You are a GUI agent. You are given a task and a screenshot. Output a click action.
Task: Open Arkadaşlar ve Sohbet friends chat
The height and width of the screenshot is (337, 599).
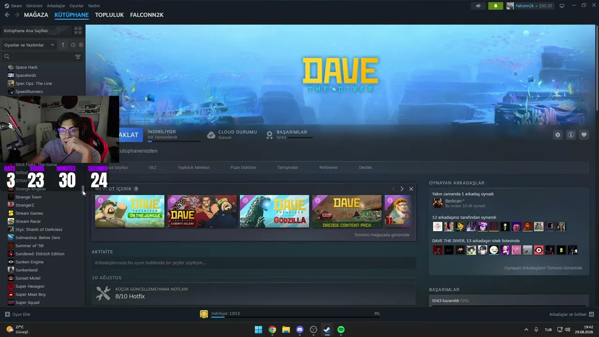pyautogui.click(x=571, y=315)
